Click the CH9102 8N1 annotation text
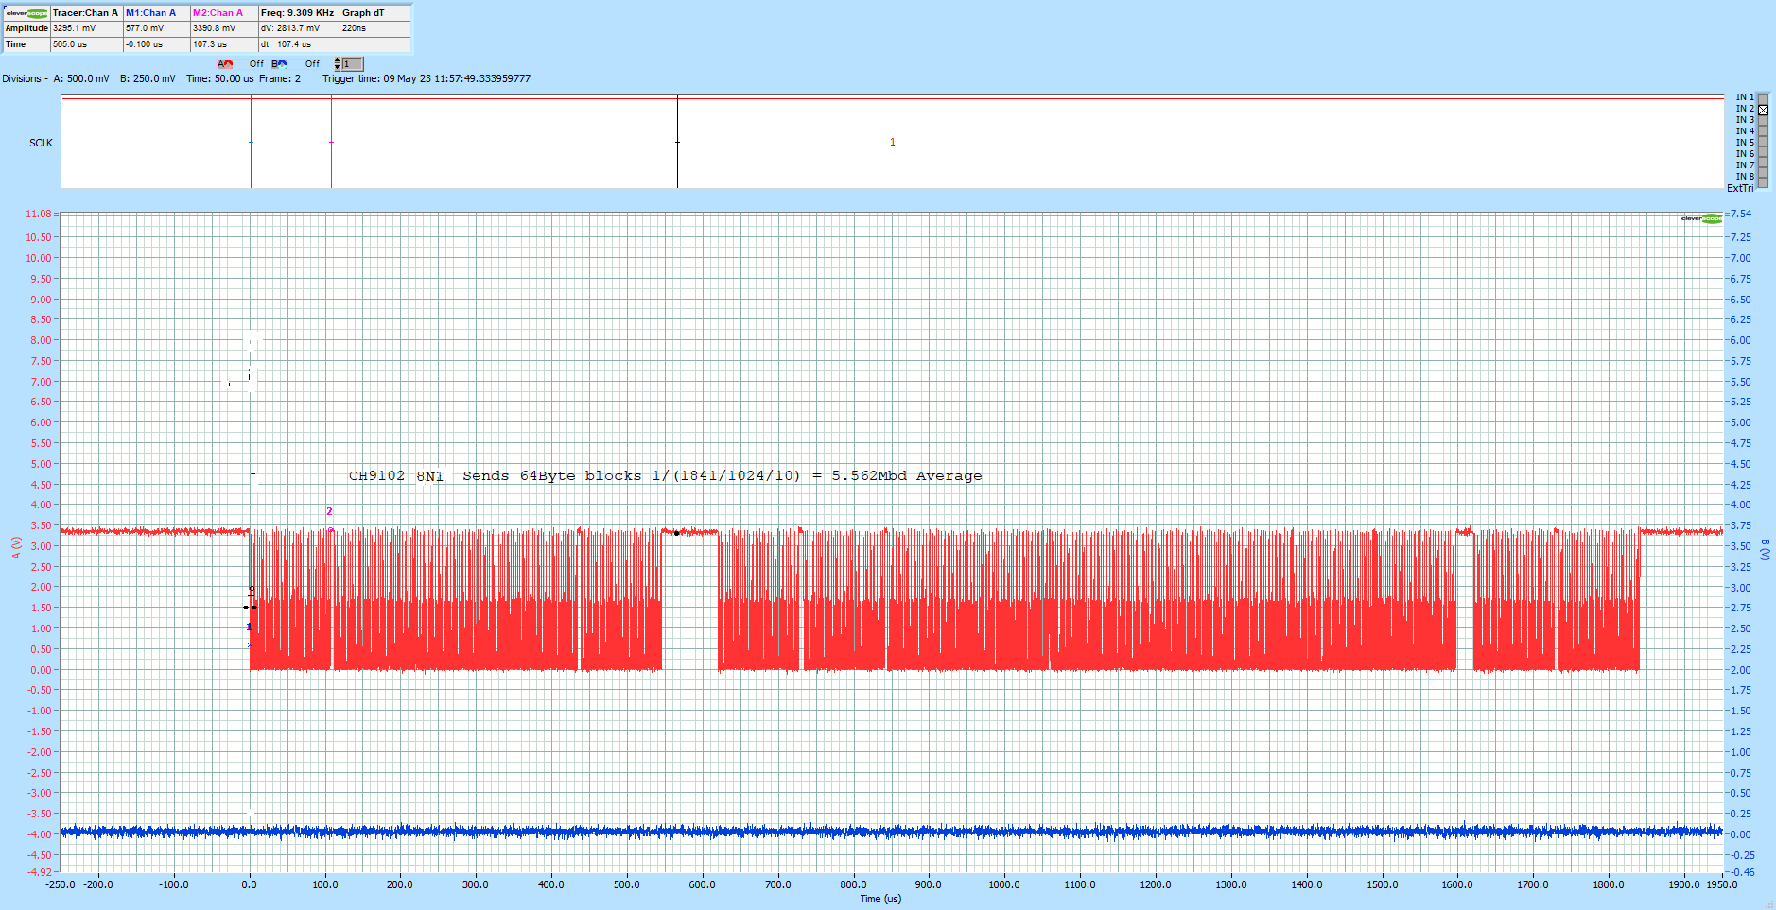This screenshot has height=910, width=1776. coord(665,475)
